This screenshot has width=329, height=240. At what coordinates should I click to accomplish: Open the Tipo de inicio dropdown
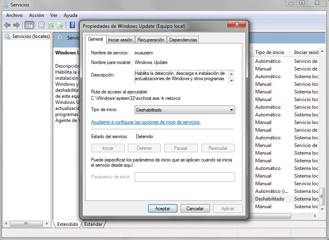coord(185,110)
